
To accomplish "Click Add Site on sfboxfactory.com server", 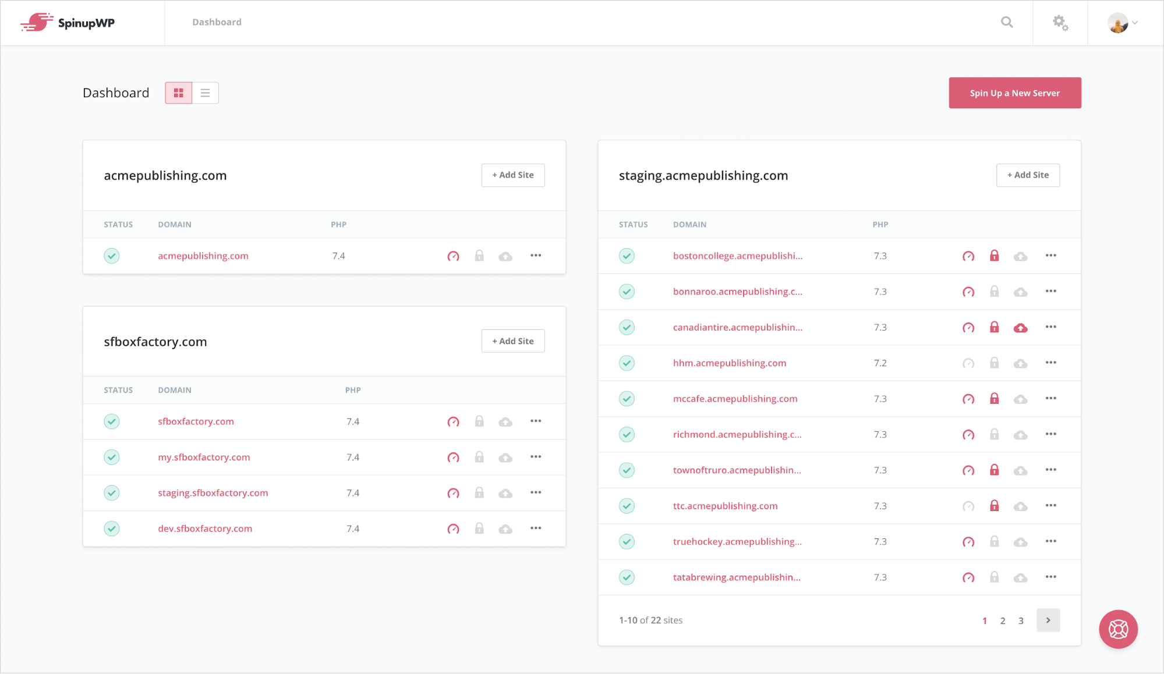I will [x=513, y=341].
